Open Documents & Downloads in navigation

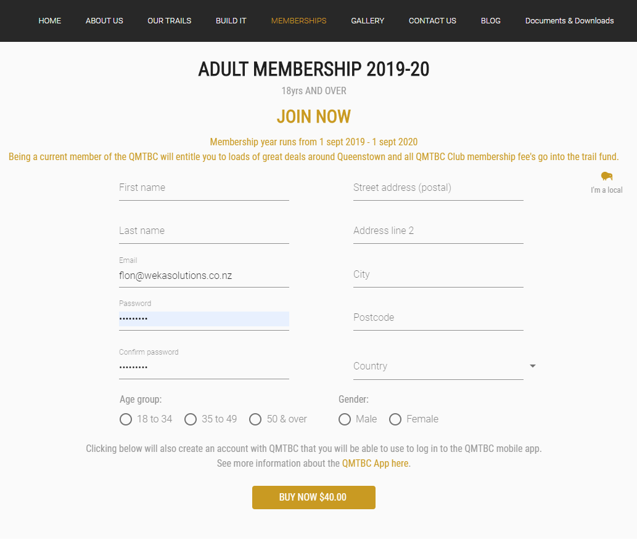coord(569,21)
